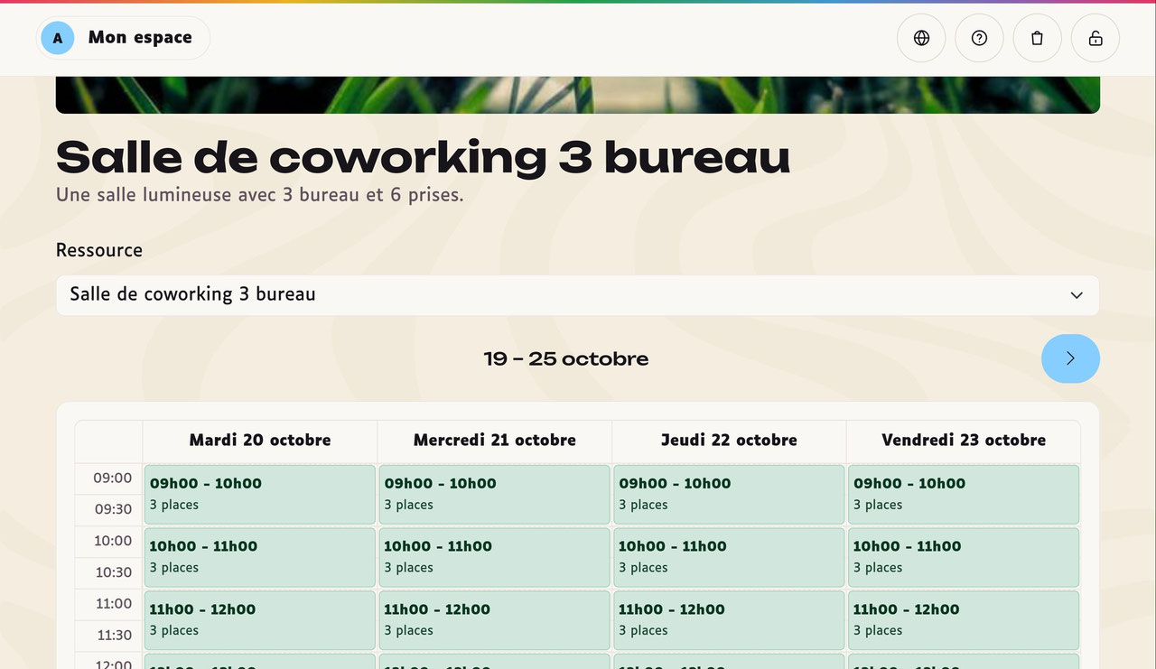Click the "10:00" time label

[113, 541]
